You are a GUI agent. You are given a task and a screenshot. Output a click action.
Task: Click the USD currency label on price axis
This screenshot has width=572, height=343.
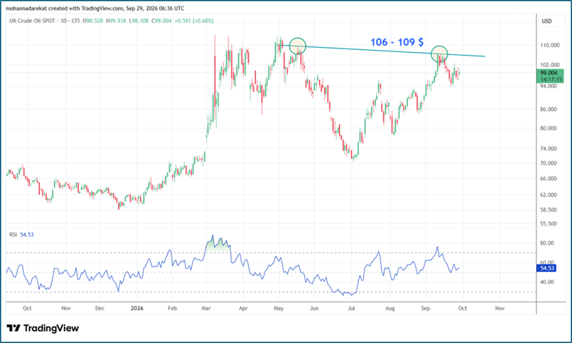point(546,21)
